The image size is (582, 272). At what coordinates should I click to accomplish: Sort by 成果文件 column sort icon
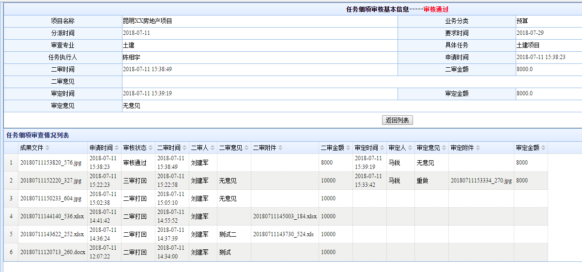pos(47,148)
